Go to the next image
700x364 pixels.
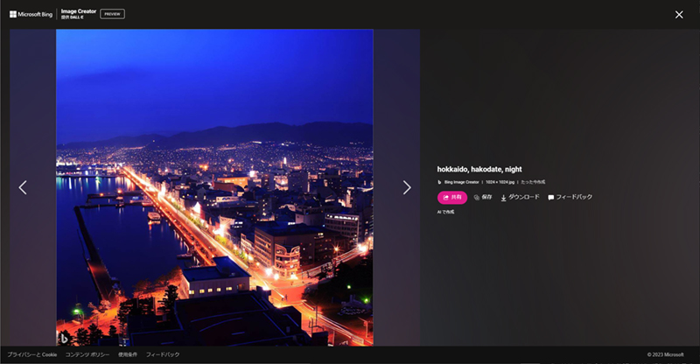point(407,187)
